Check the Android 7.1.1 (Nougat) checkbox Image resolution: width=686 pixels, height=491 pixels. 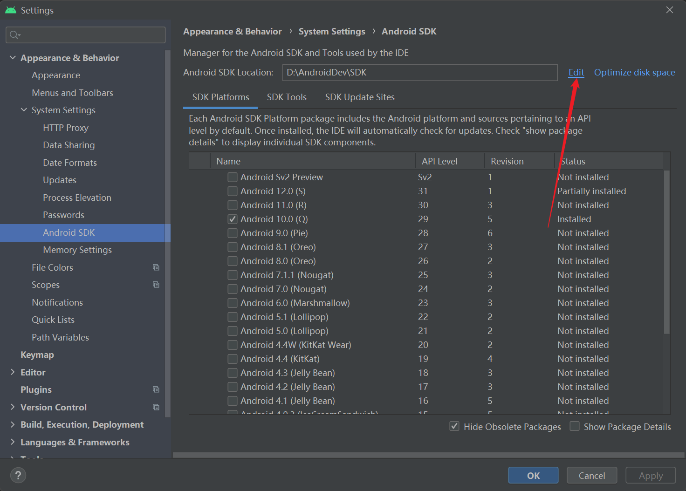pyautogui.click(x=233, y=275)
